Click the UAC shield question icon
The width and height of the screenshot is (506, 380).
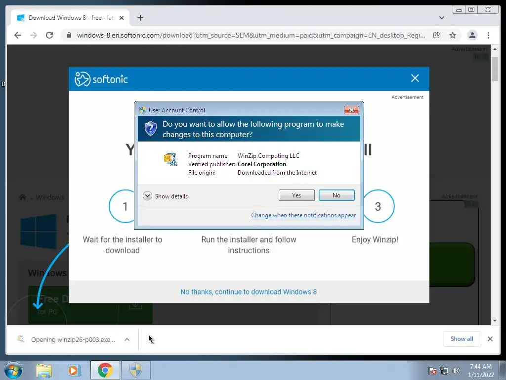coord(150,129)
